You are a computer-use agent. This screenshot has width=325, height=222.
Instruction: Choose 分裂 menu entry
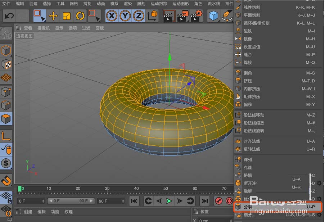(278, 207)
